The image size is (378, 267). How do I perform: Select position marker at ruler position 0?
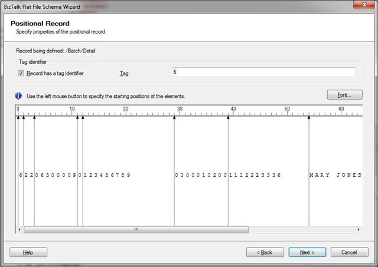click(x=18, y=117)
